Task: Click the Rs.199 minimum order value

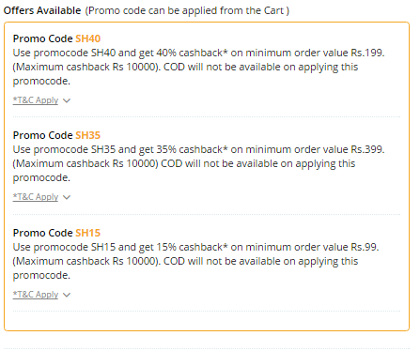Action: (x=367, y=53)
